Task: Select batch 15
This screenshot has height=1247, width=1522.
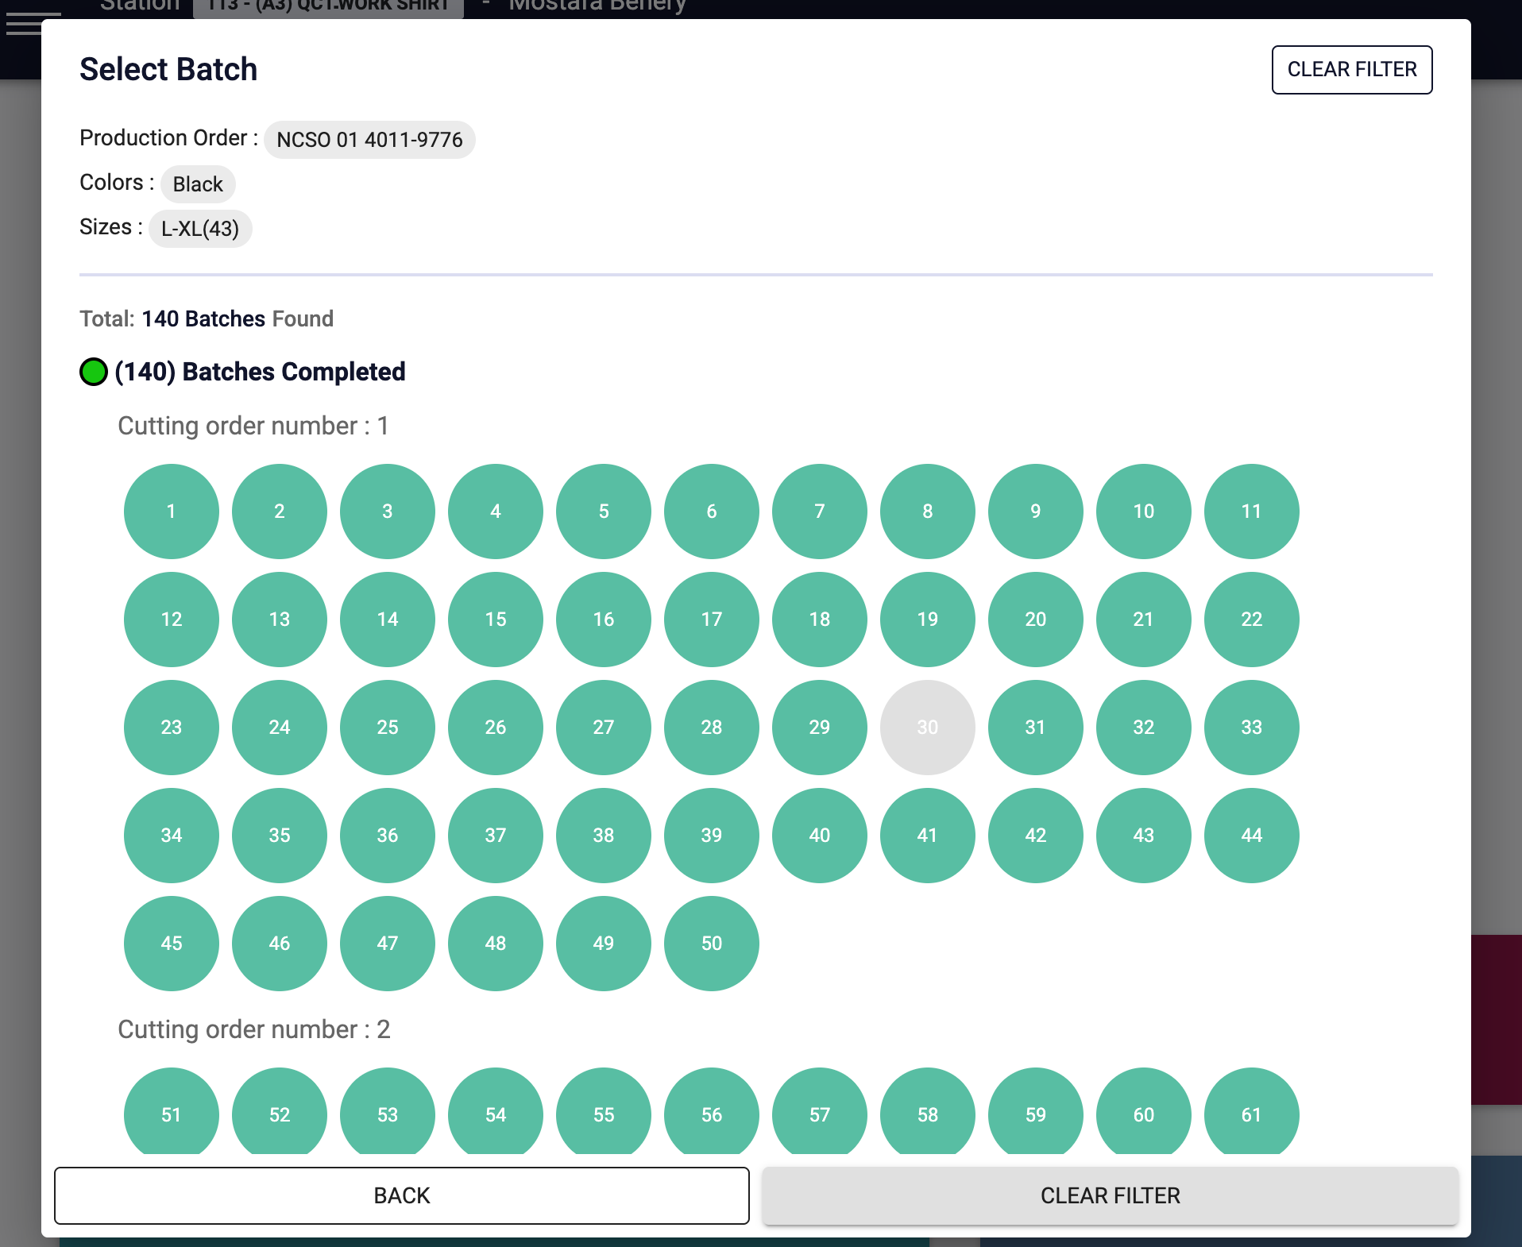Action: [496, 620]
